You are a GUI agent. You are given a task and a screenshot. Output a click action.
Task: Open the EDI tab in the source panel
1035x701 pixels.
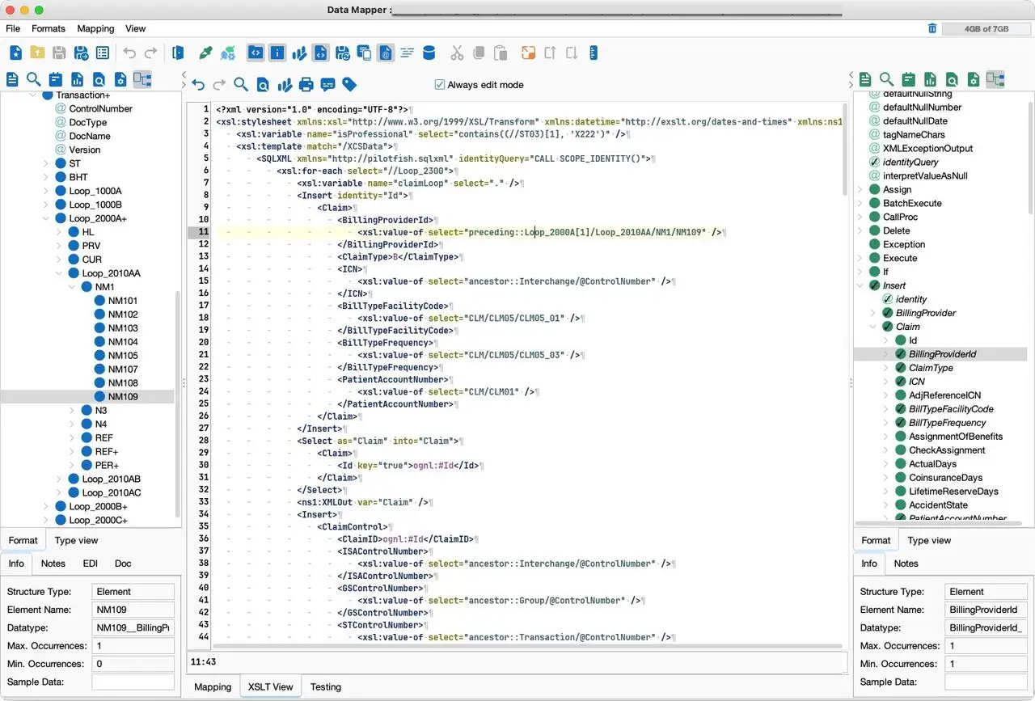[x=91, y=563]
